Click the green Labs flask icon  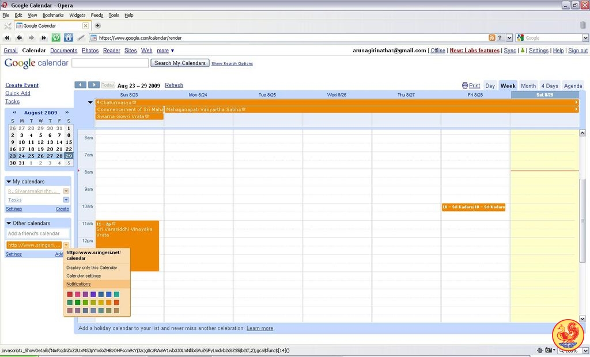click(x=522, y=51)
